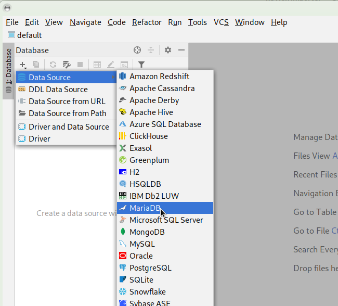
Task: Select PostgreSQL from the data source list
Action: [x=150, y=268]
